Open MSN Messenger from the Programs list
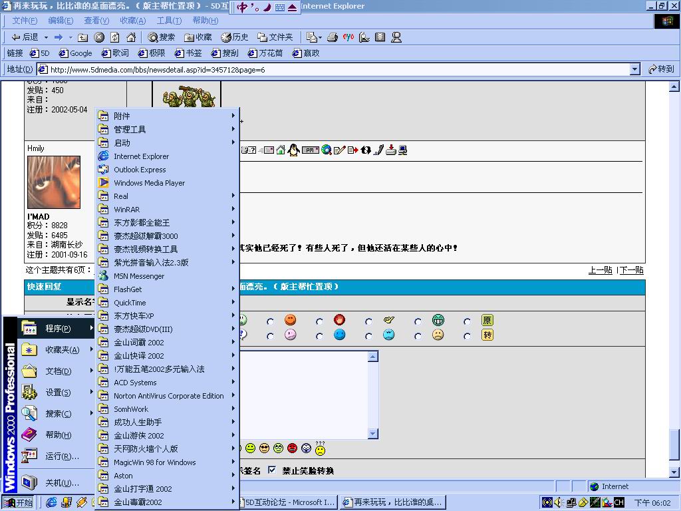Viewport: 681px width, 511px height. 138,276
